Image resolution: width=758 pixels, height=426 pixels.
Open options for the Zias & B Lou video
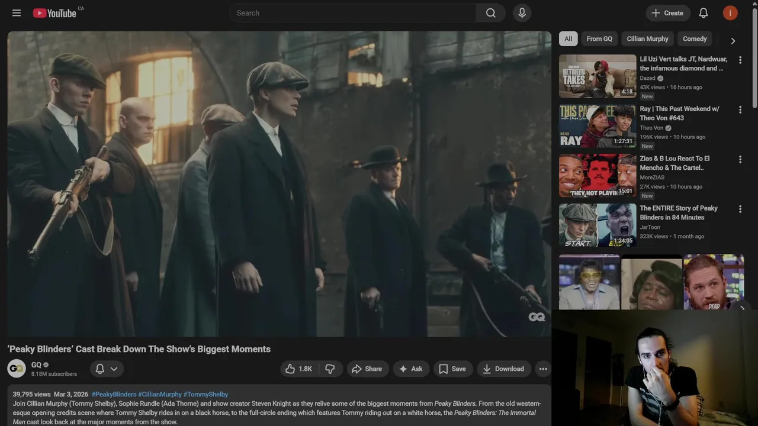coord(740,159)
